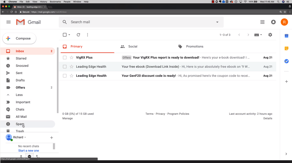
Task: Star the VigRX Plus email
Action: click(x=72, y=58)
